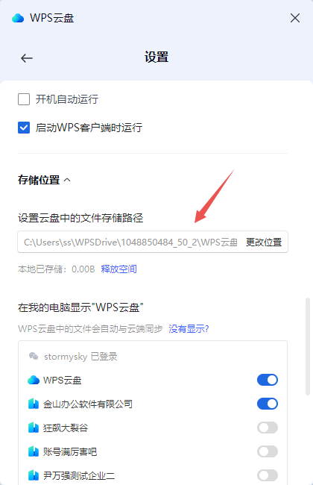Click the building icon for 账号满厉害吧
313x485 pixels.
34,451
